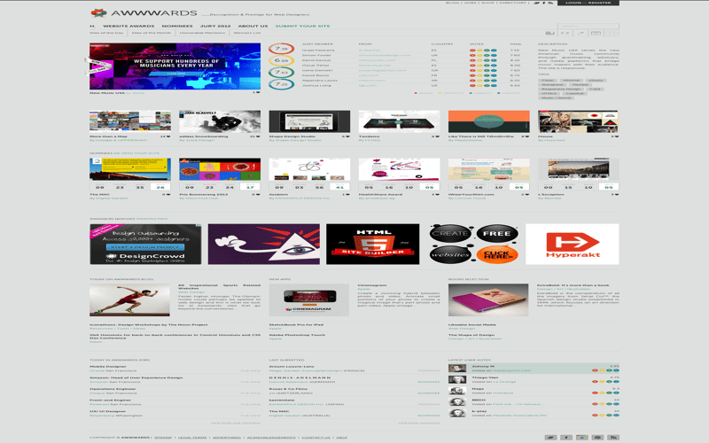The height and width of the screenshot is (443, 709).
Task: Click the Facebook button in the footer
Action: 566,437
